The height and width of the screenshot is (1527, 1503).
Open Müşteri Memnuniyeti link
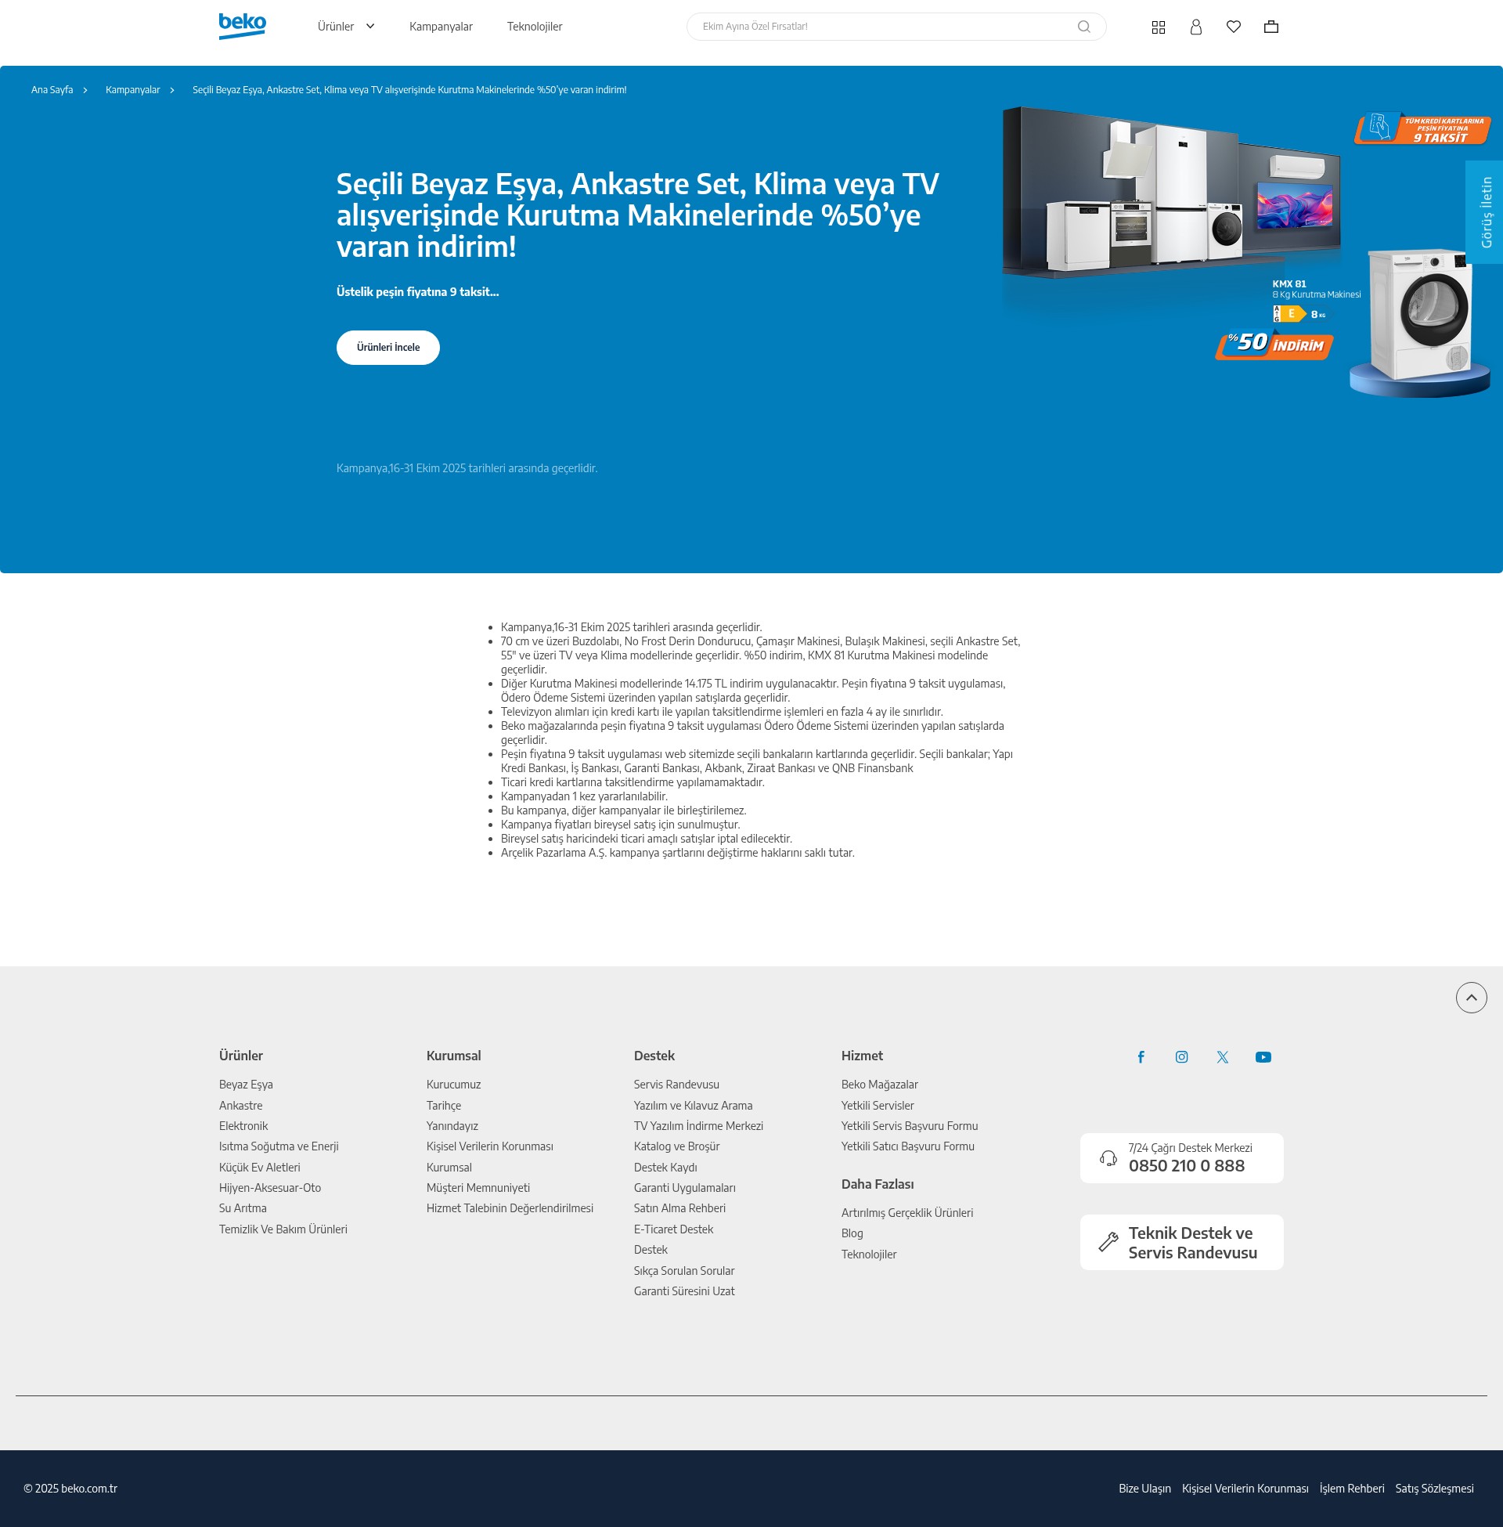click(478, 1187)
